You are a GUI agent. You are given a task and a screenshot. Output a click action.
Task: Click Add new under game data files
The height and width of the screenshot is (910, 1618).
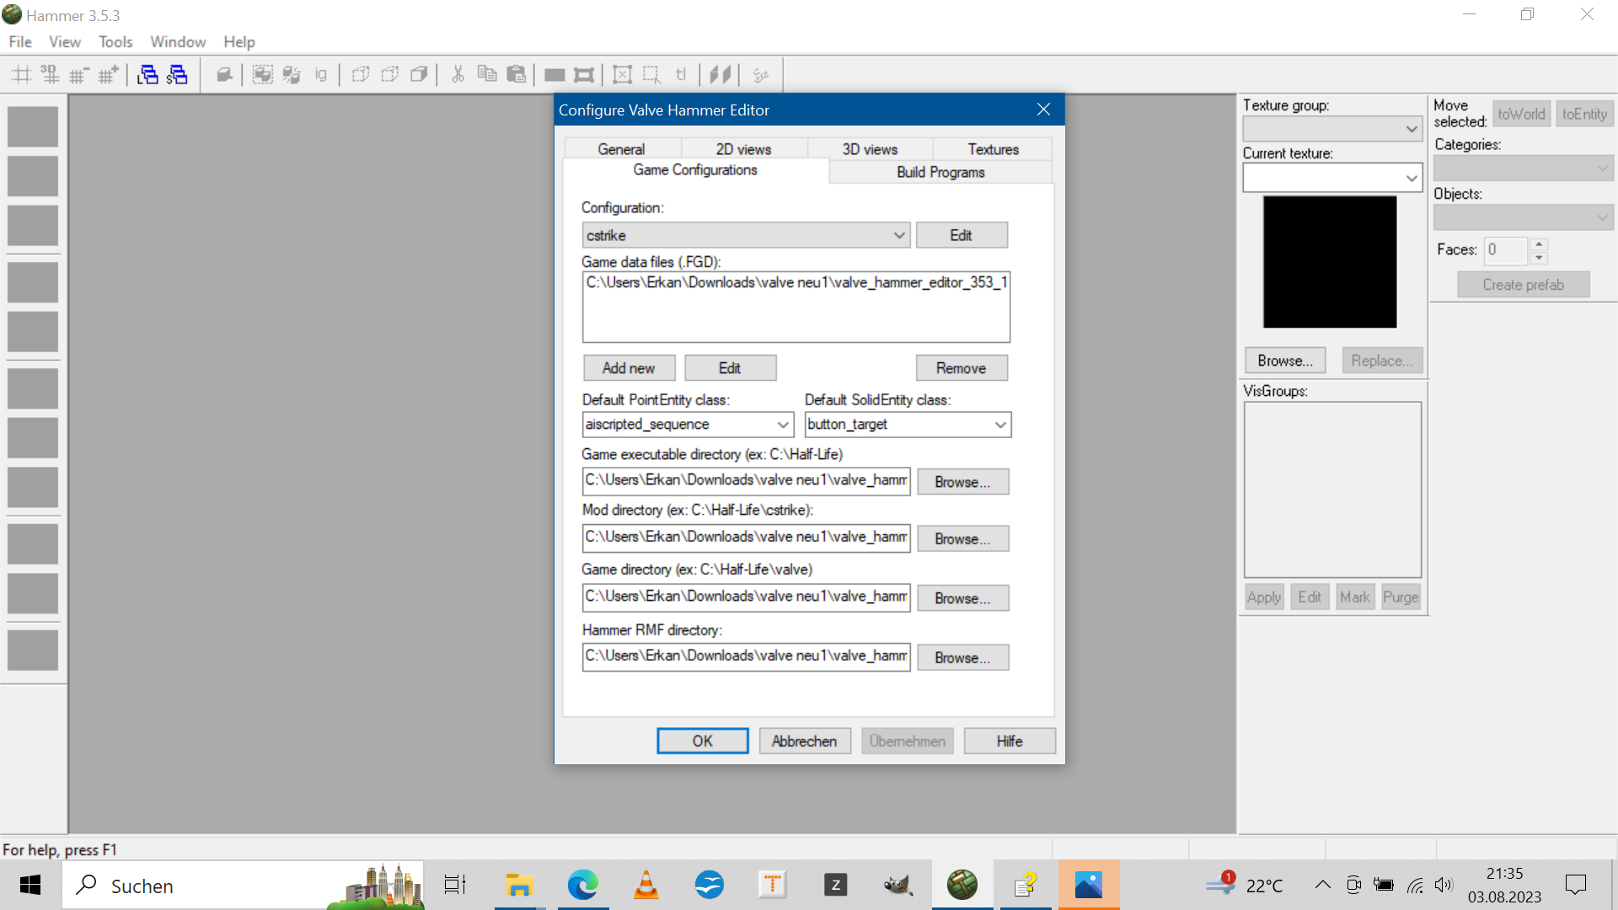[x=629, y=368]
